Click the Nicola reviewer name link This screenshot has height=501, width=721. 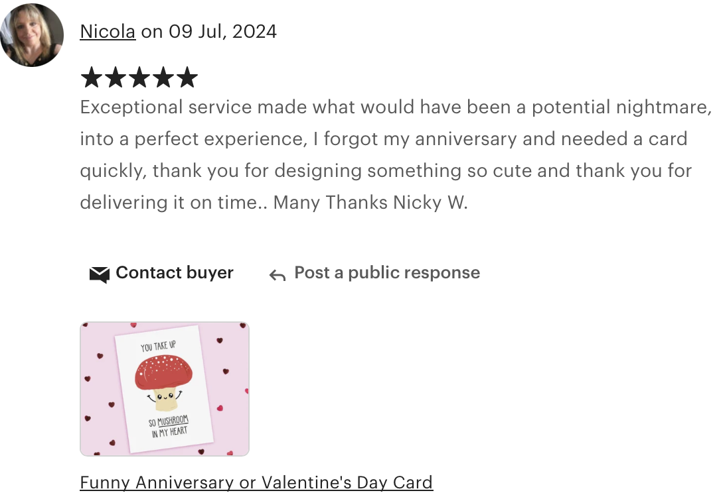(108, 32)
